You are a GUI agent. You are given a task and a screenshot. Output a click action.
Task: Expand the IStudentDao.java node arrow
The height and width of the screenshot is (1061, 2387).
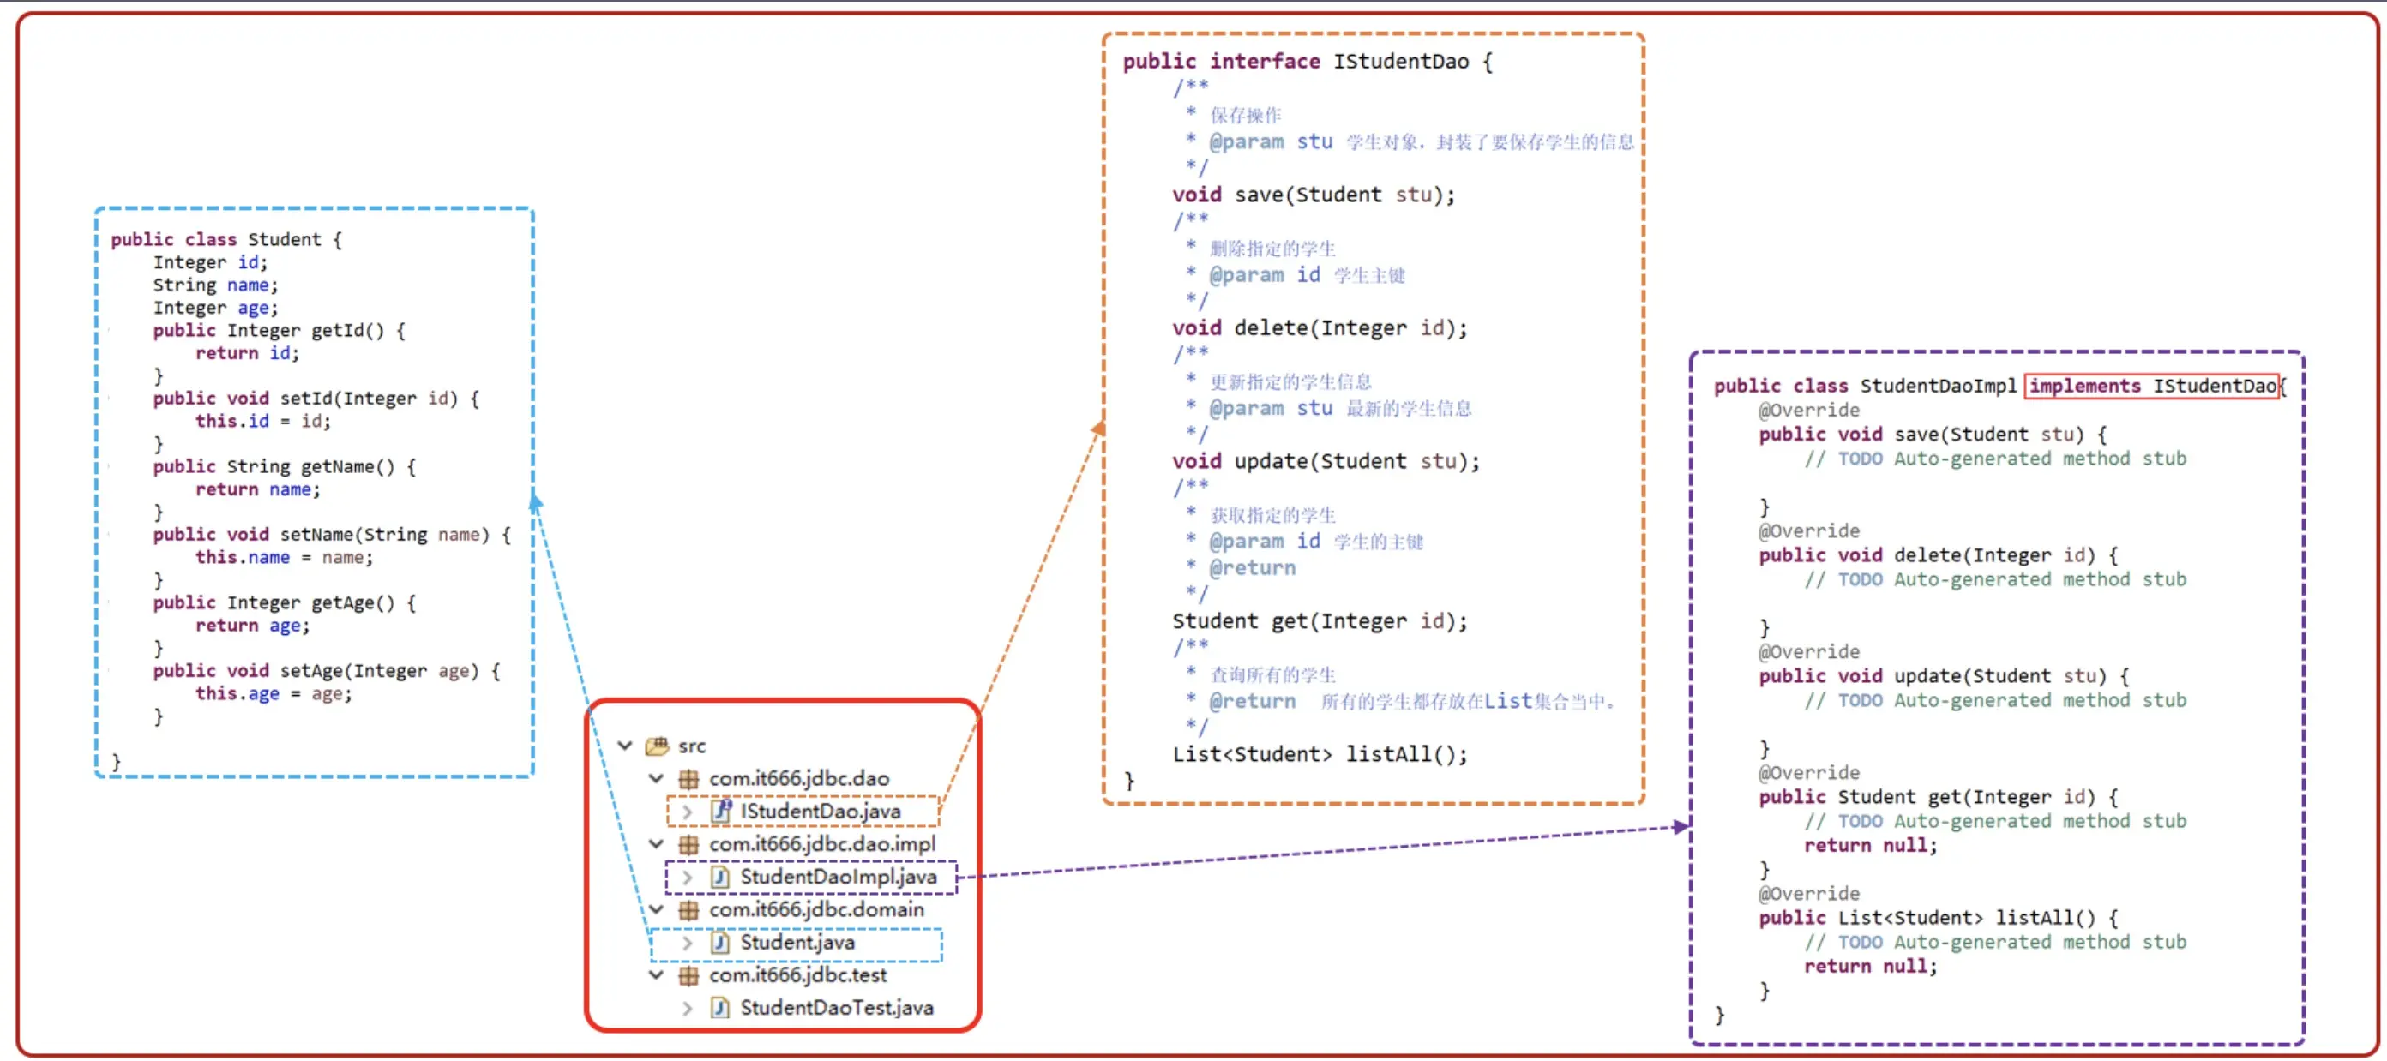click(x=688, y=812)
